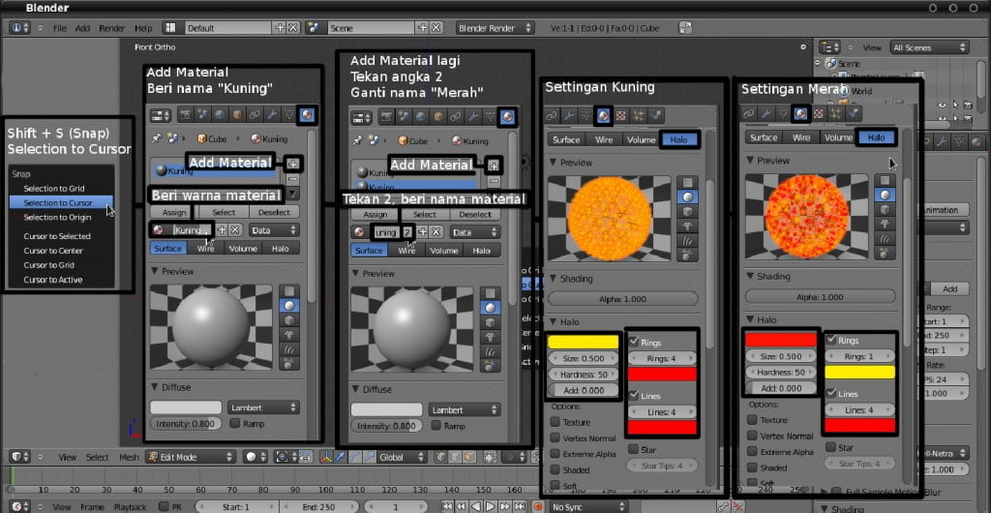Click the wrench modifiers tab in Merah panel
The image size is (991, 513).
click(x=766, y=113)
